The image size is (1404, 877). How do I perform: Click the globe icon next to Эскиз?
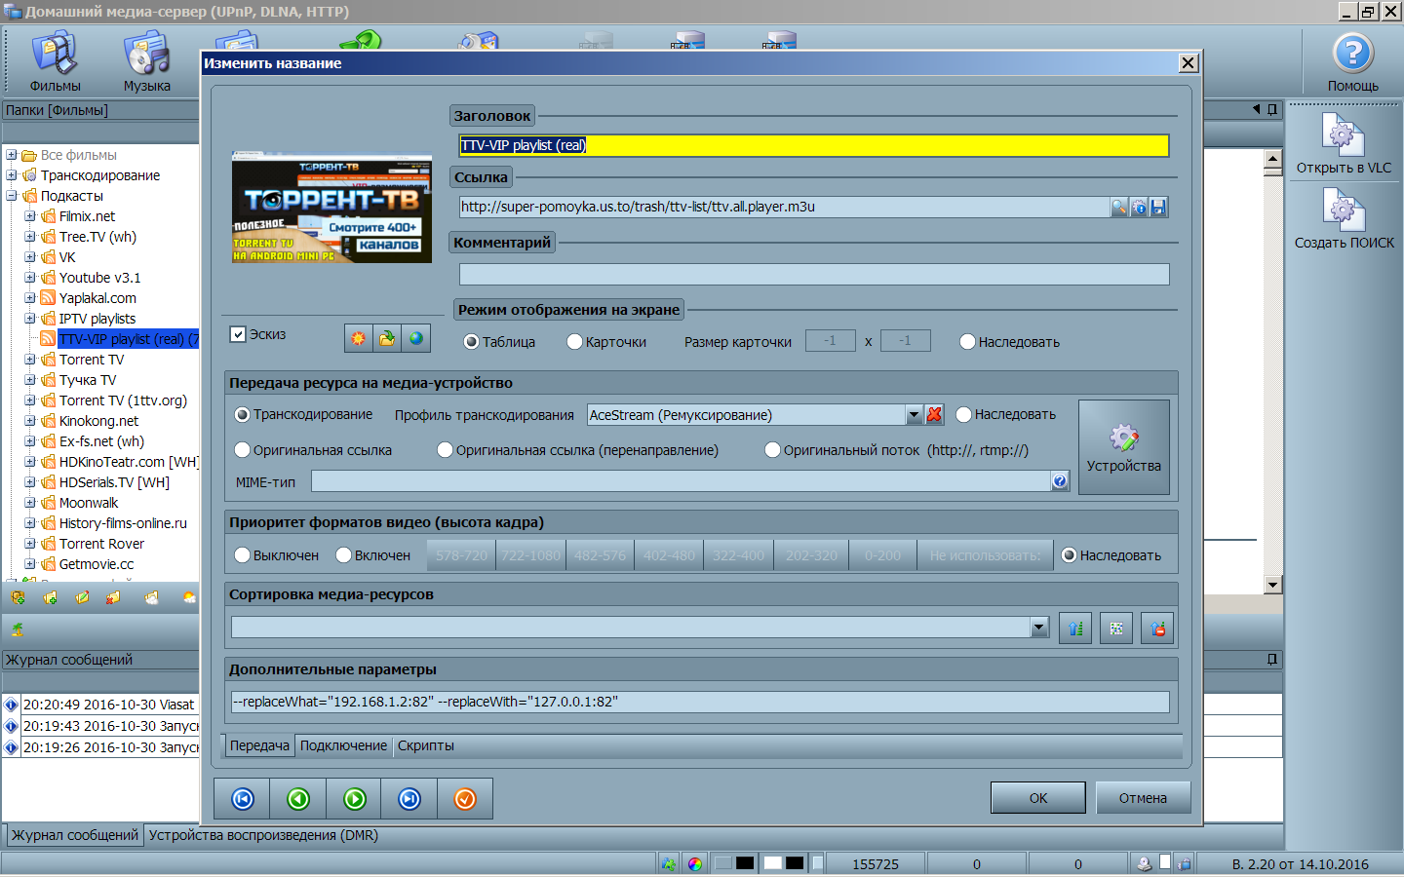pos(416,338)
